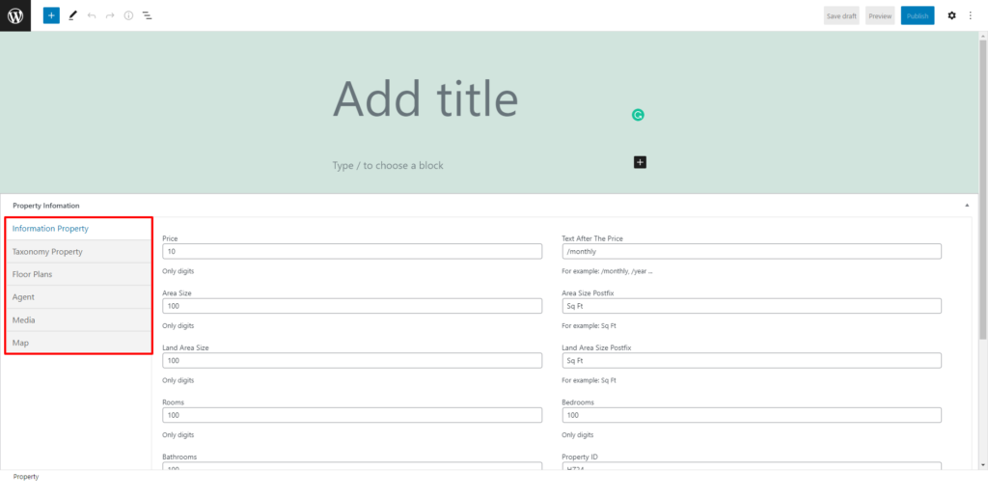Click the Area Size input field
The width and height of the screenshot is (988, 499).
point(352,306)
